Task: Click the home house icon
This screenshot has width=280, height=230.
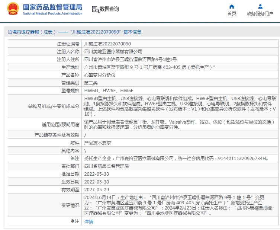Action: pos(232,6)
